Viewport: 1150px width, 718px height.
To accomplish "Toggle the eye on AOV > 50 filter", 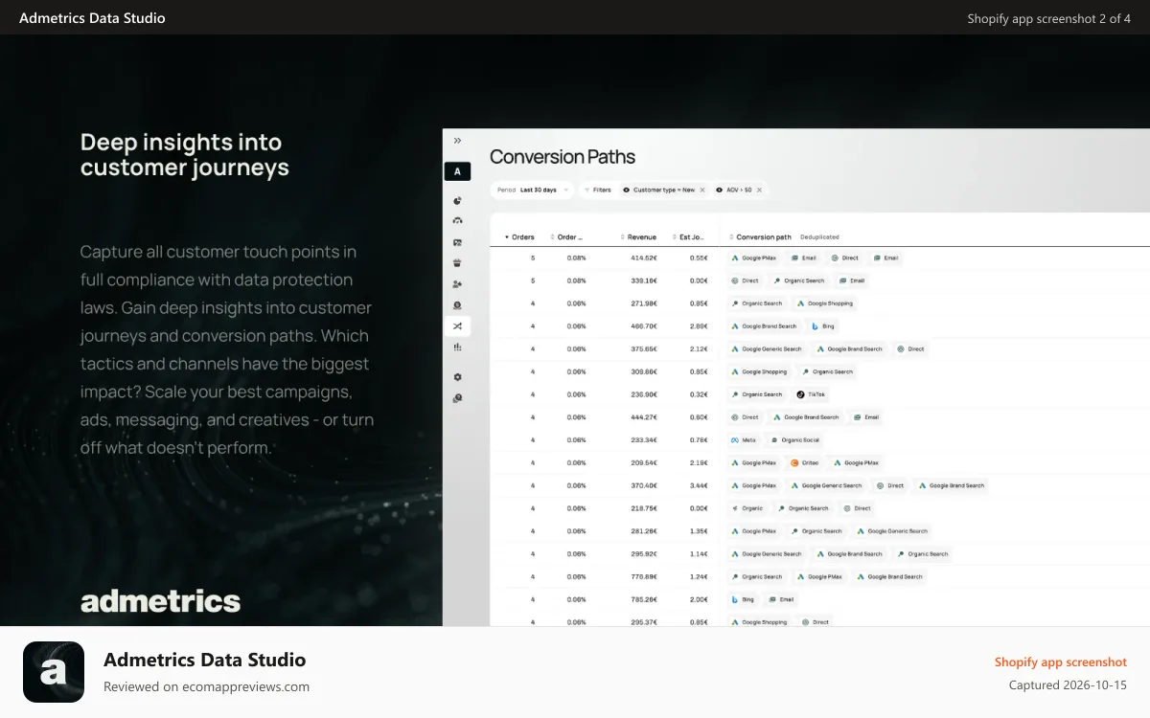I will (720, 190).
